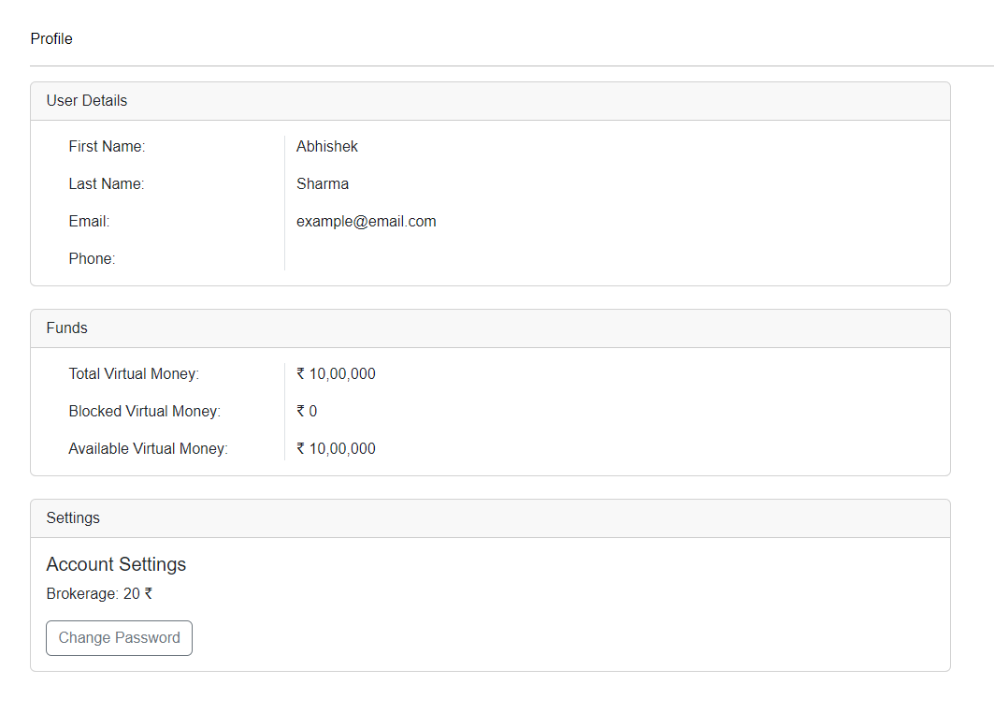Select the Funds card header
994x728 pixels.
coord(66,328)
